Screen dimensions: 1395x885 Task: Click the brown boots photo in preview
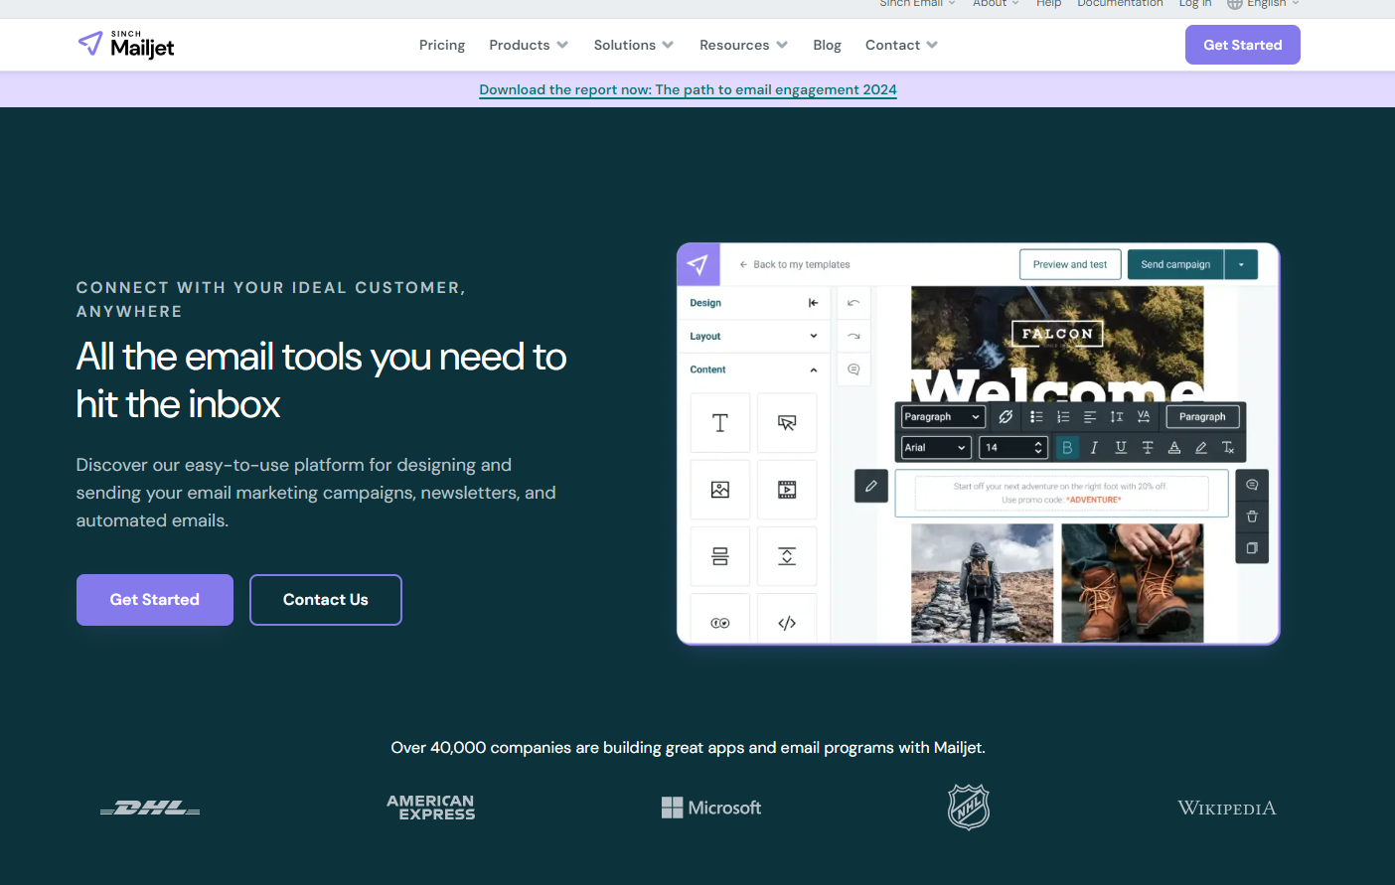pos(1133,583)
